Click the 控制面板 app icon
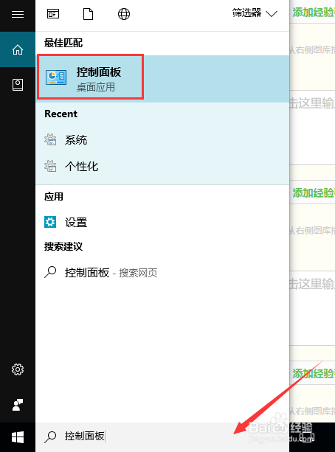The image size is (335, 452). (56, 77)
